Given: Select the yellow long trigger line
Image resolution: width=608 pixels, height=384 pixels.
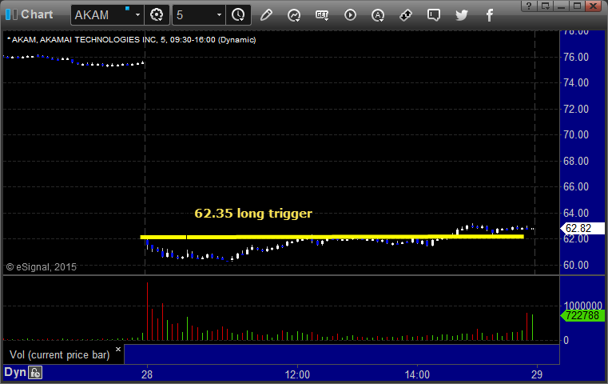Looking at the screenshot, I should click(x=332, y=237).
